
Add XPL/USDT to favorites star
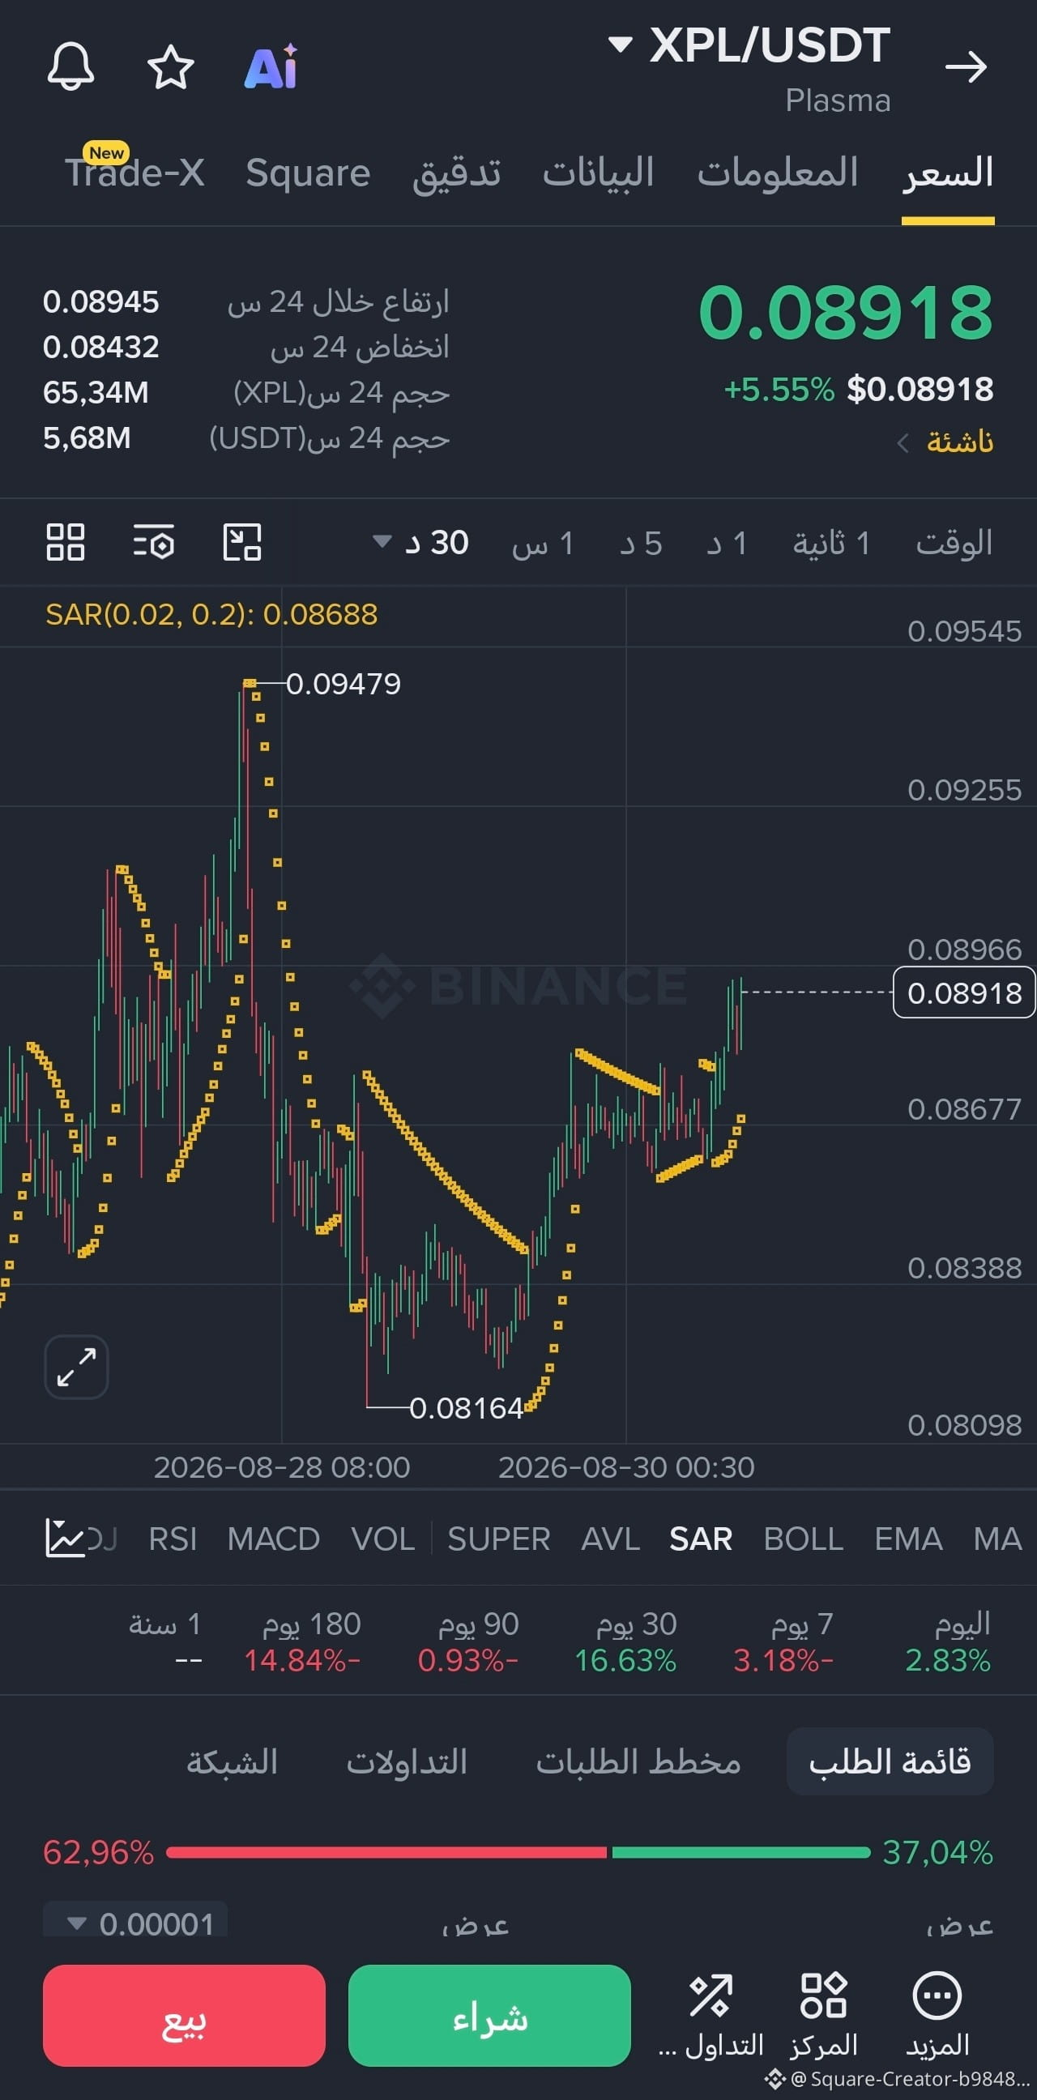tap(170, 67)
